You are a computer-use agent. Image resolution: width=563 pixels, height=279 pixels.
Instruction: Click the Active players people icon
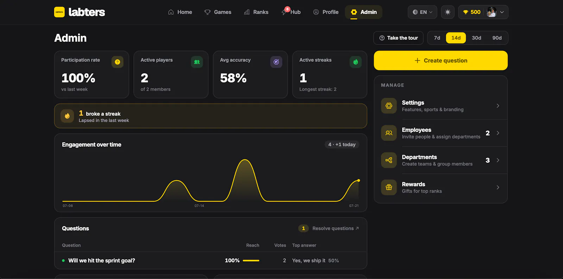(x=197, y=62)
